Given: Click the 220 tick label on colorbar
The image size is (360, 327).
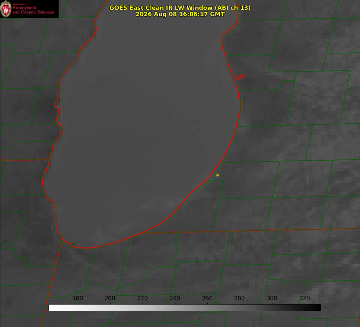Looking at the screenshot, I should (x=142, y=298).
